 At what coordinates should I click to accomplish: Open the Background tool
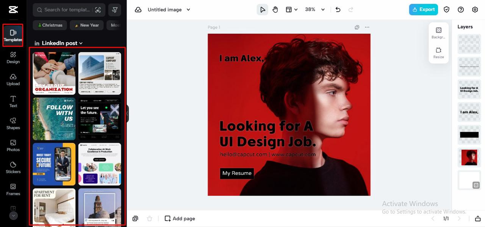tap(439, 32)
